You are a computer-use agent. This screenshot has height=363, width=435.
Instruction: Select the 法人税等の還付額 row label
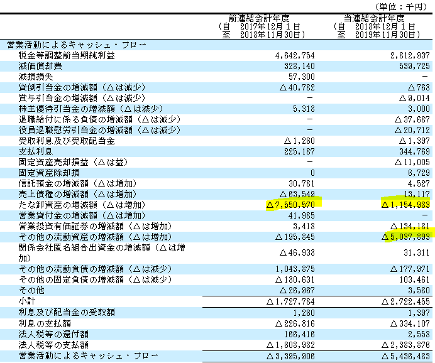tap(53, 334)
